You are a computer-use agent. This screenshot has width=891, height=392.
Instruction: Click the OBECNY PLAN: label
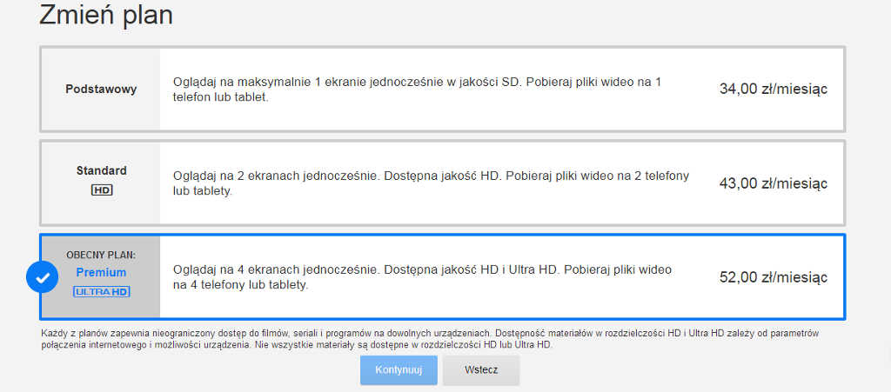[x=101, y=256]
